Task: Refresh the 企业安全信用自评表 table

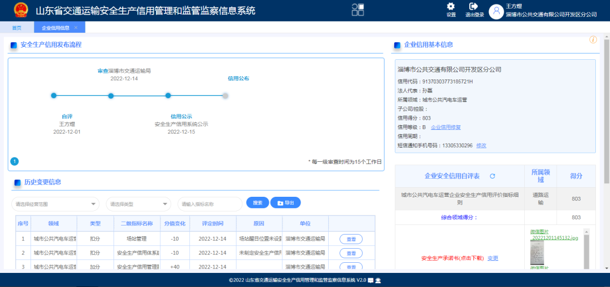Action: (x=492, y=176)
